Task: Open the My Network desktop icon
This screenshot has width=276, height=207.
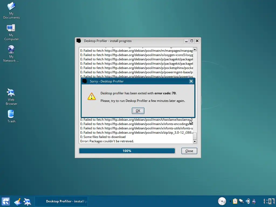Action: click(11, 54)
